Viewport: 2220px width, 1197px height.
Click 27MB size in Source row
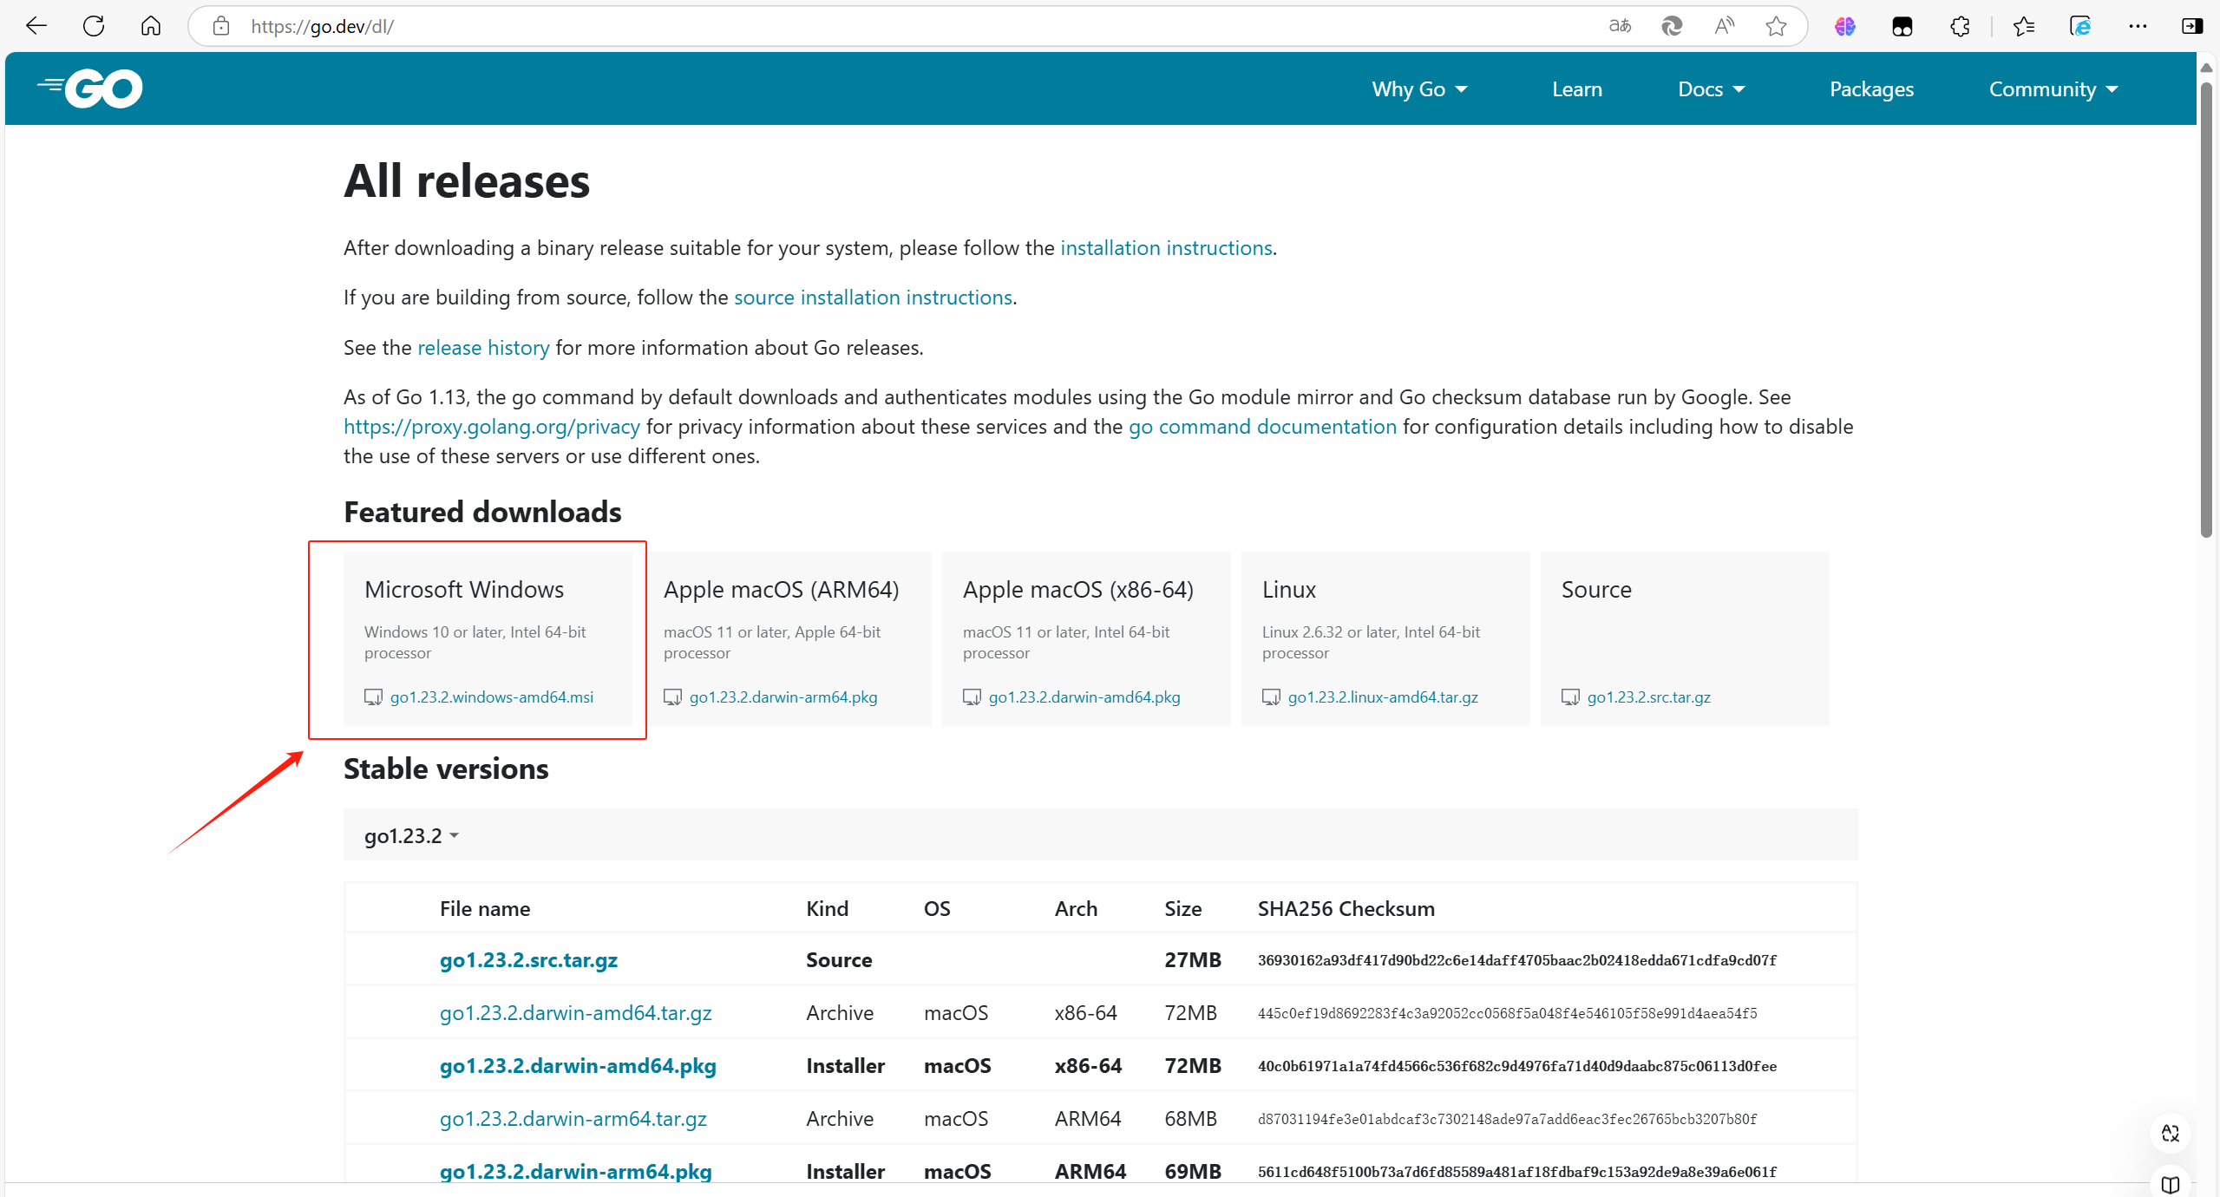click(1193, 960)
